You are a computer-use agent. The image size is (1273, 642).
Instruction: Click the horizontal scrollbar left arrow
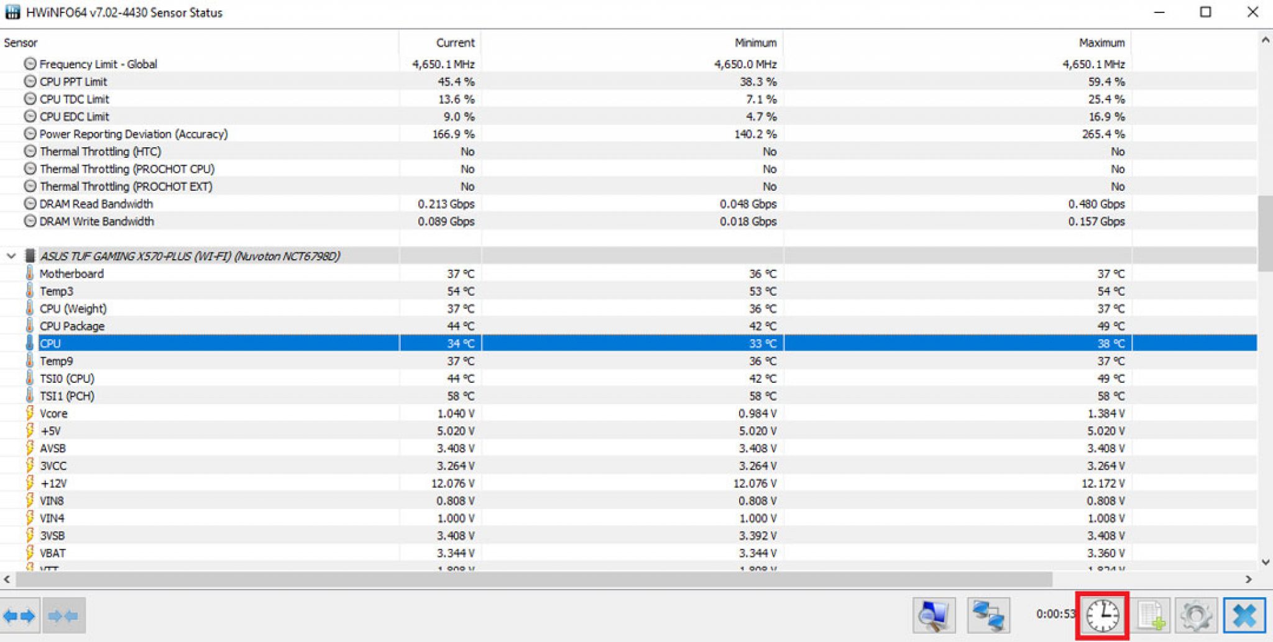tap(7, 579)
